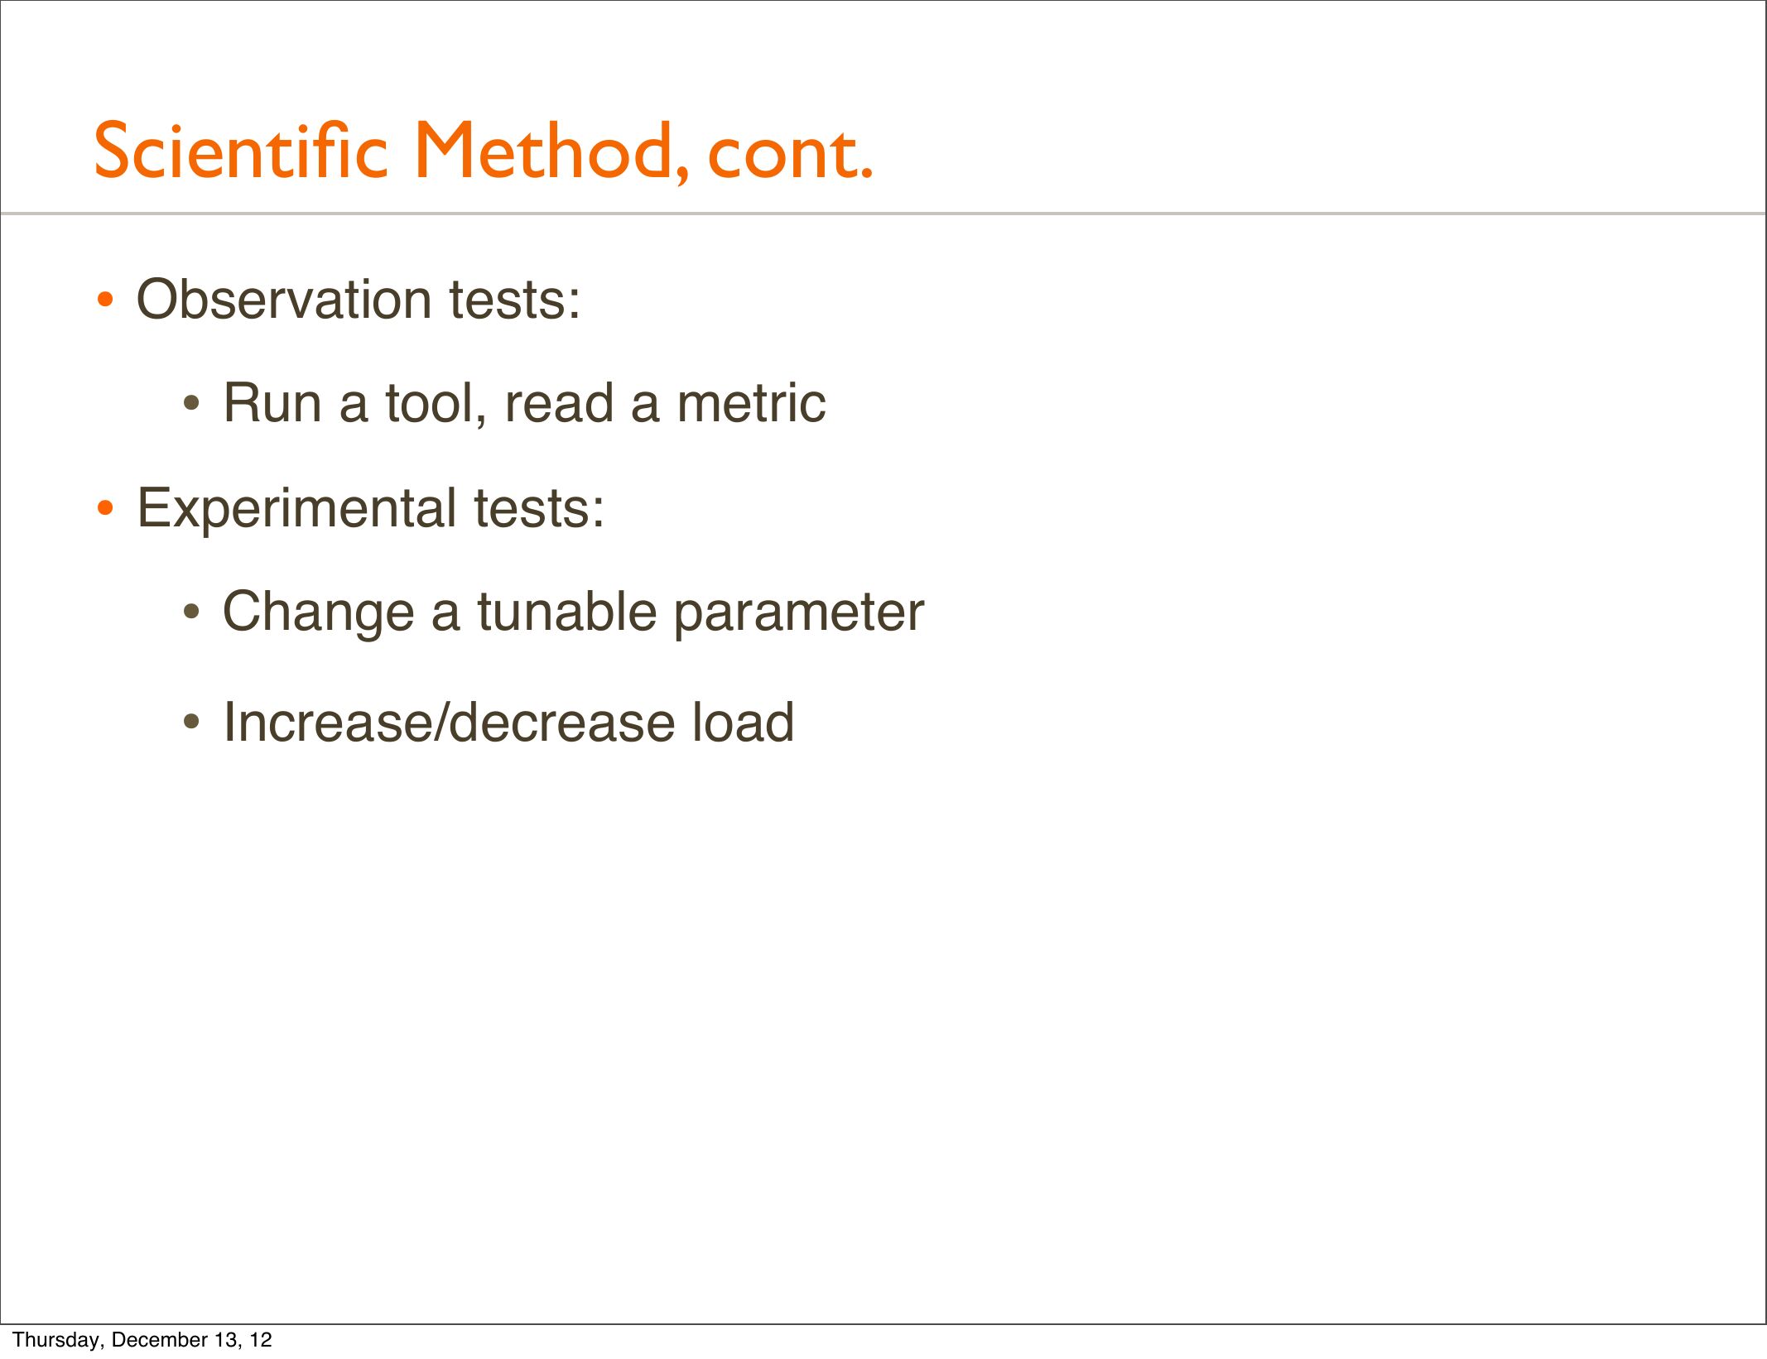Click the horizontal divider line under the title
The image size is (1767, 1359).
pos(883,214)
